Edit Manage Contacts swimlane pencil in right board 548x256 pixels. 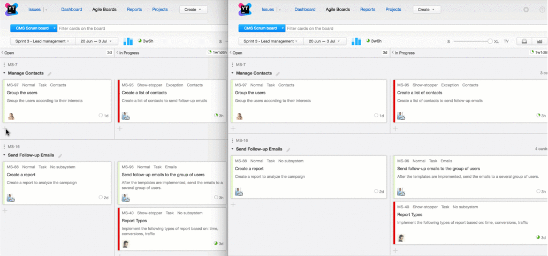(x=278, y=74)
